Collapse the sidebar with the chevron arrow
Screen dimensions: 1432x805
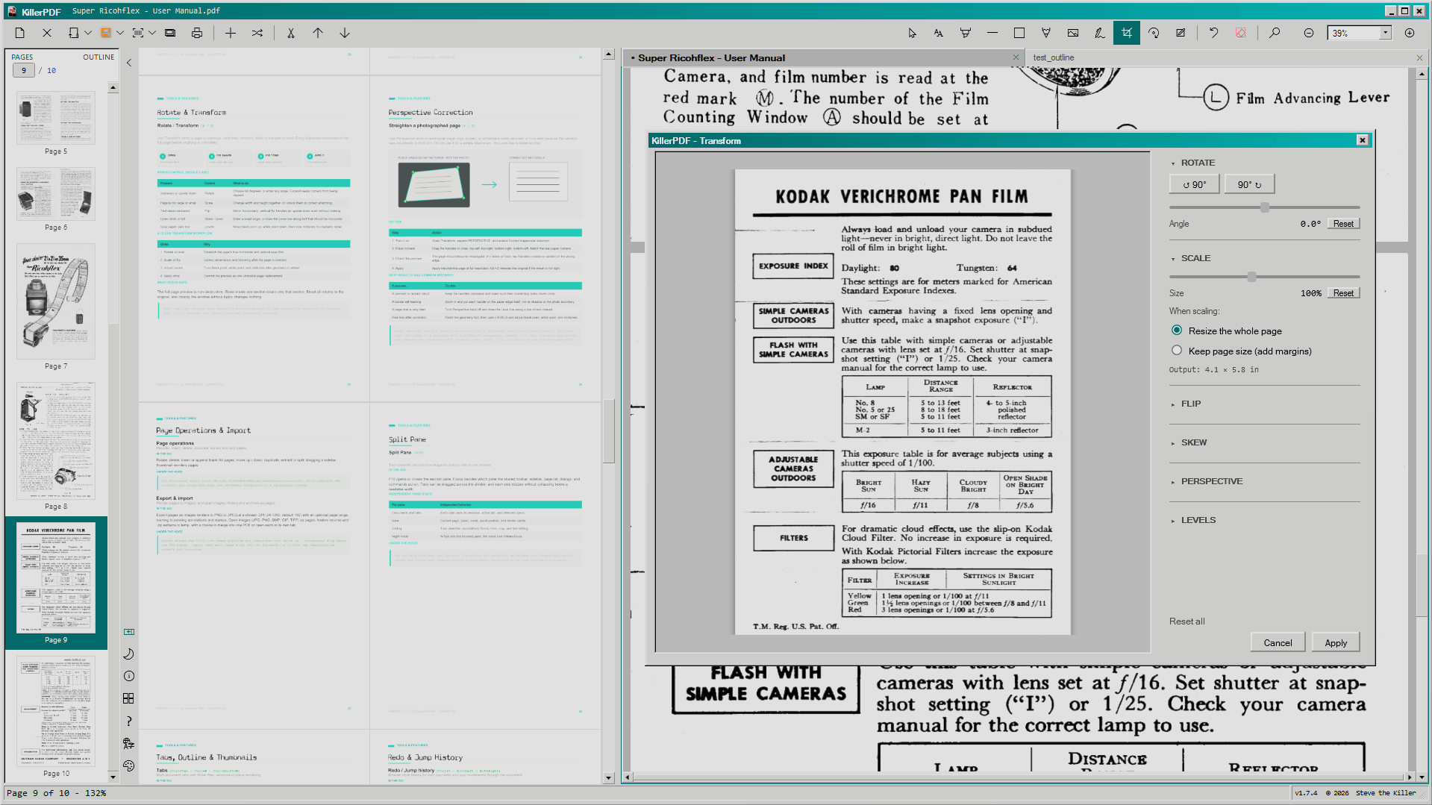click(x=129, y=63)
